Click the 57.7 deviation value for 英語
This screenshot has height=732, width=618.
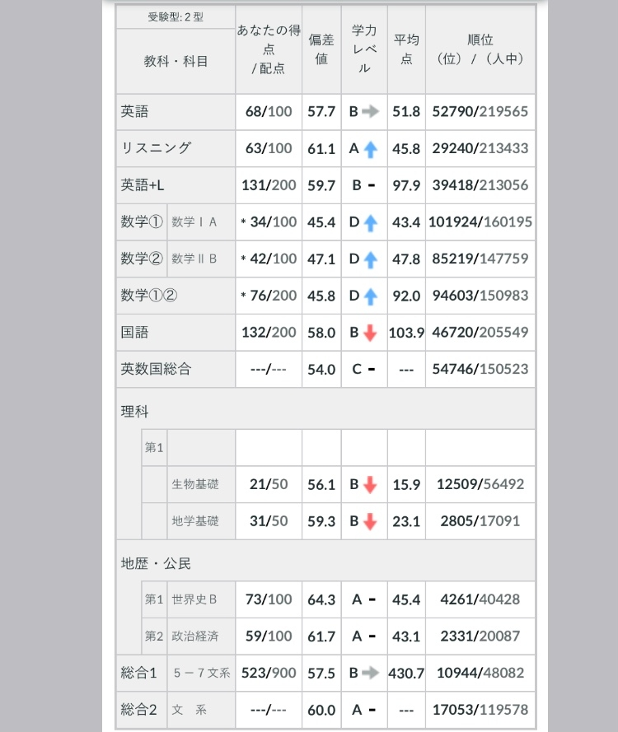tap(321, 112)
